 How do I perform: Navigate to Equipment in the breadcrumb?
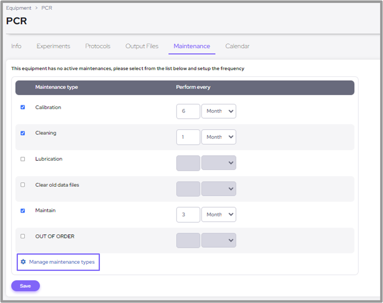[19, 8]
